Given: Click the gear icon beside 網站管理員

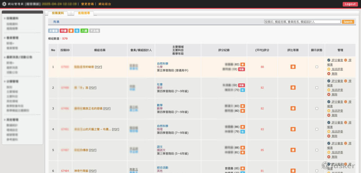Looking at the screenshot, I should click(x=4, y=4).
